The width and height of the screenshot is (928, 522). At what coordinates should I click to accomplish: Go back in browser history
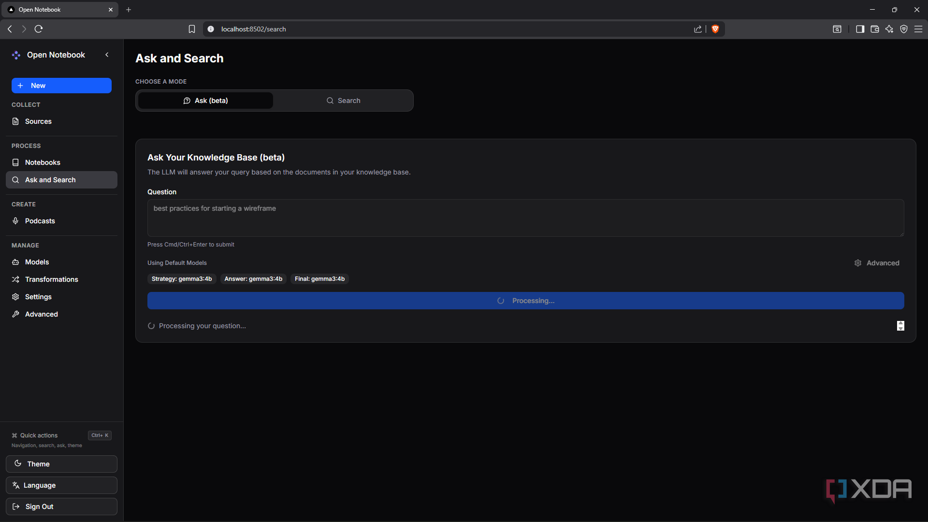tap(10, 29)
